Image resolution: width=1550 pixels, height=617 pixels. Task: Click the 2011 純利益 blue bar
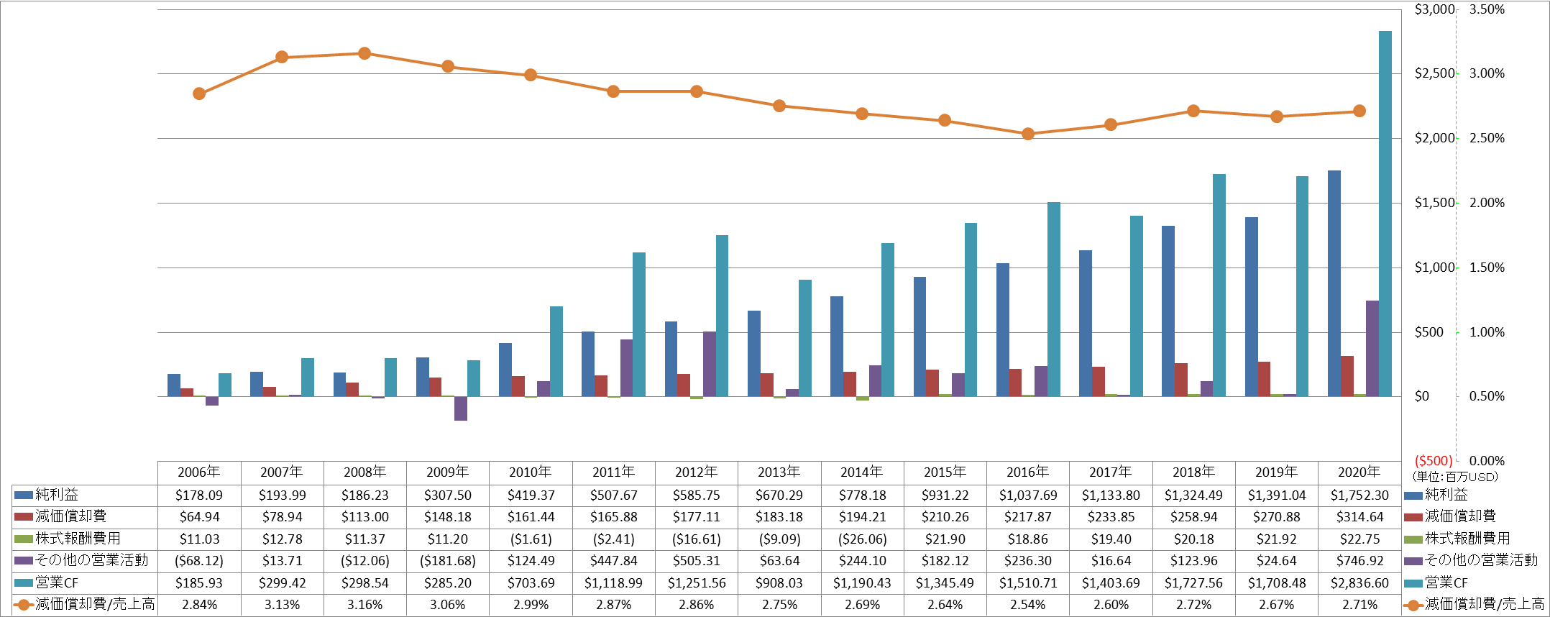(x=588, y=364)
